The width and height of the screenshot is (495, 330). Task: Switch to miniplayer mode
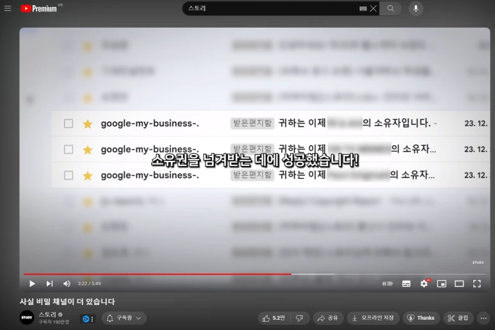[442, 284]
